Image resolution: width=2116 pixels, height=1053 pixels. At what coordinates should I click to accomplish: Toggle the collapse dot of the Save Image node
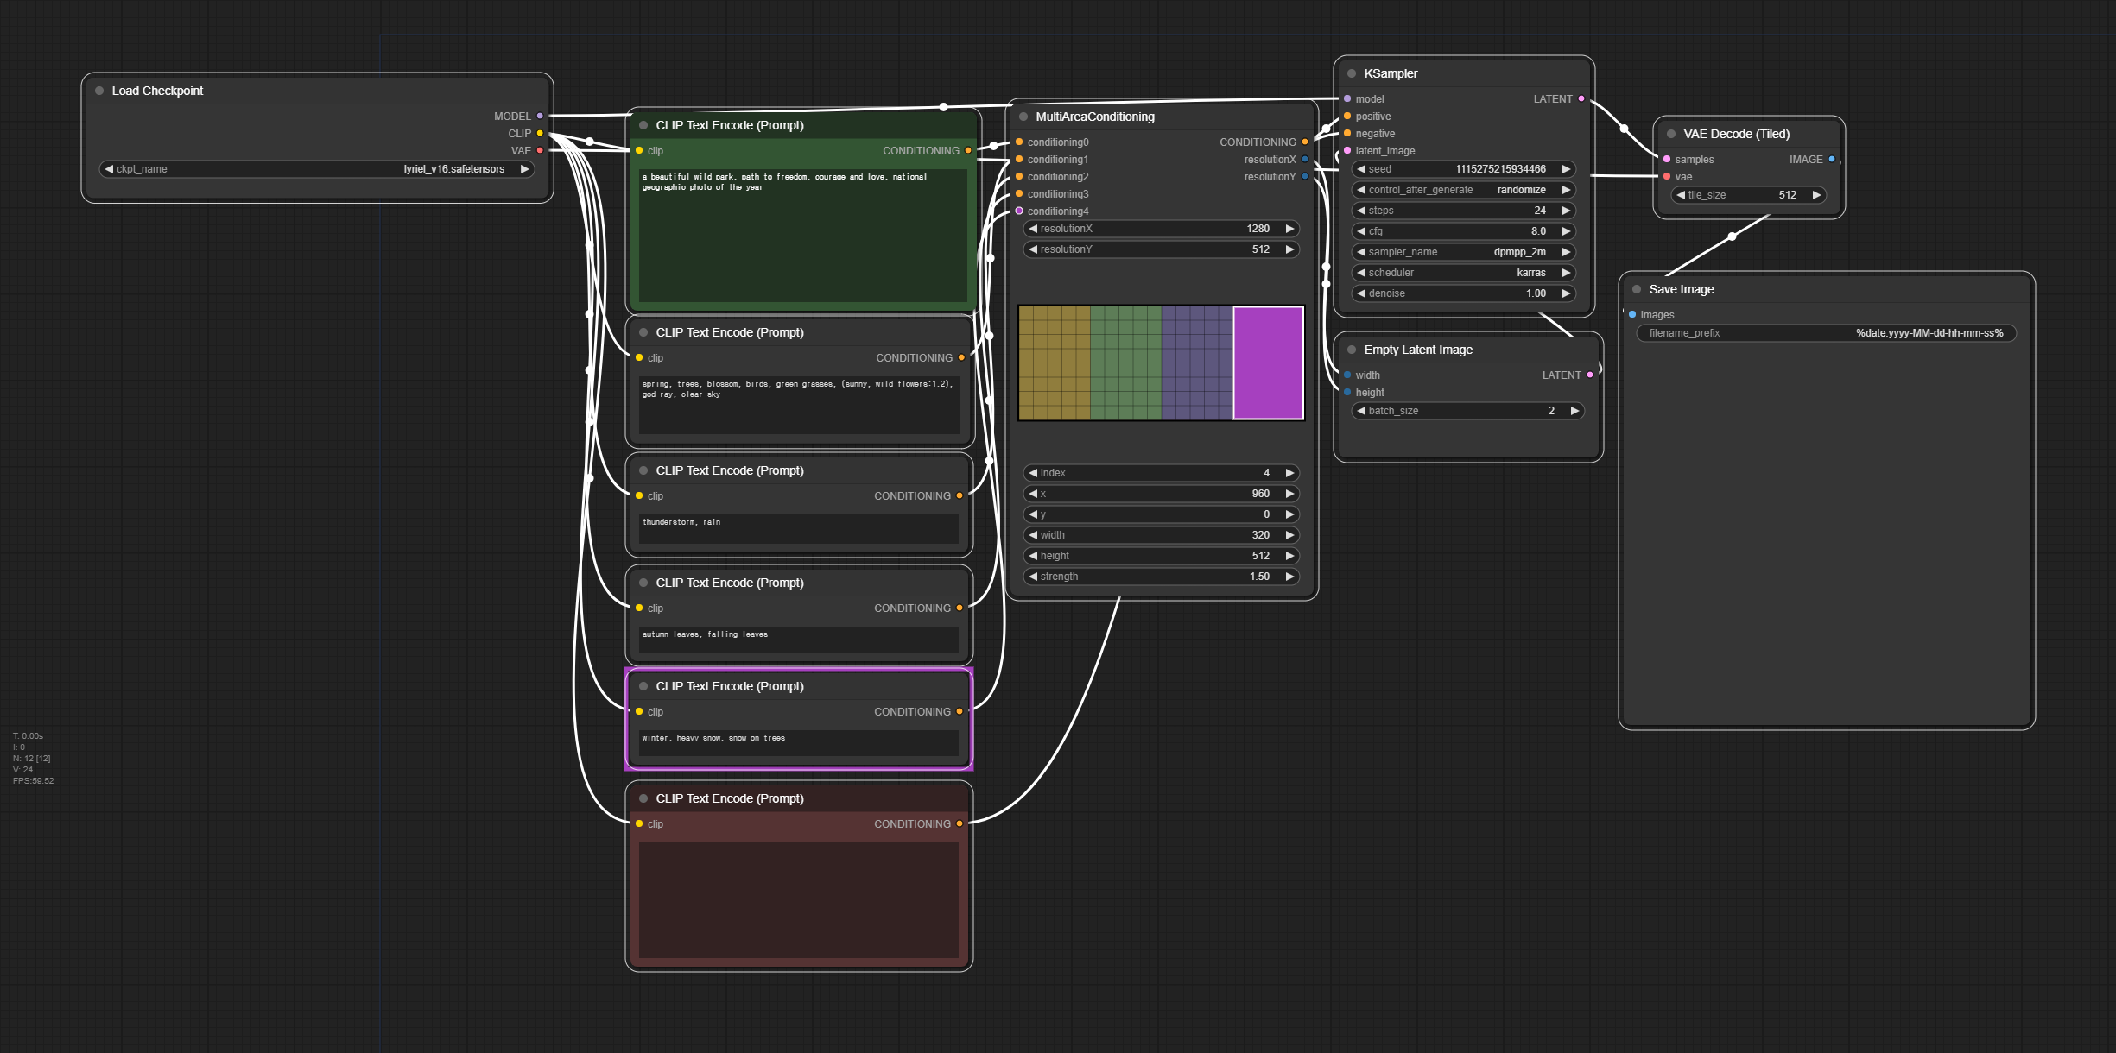[x=1637, y=289]
